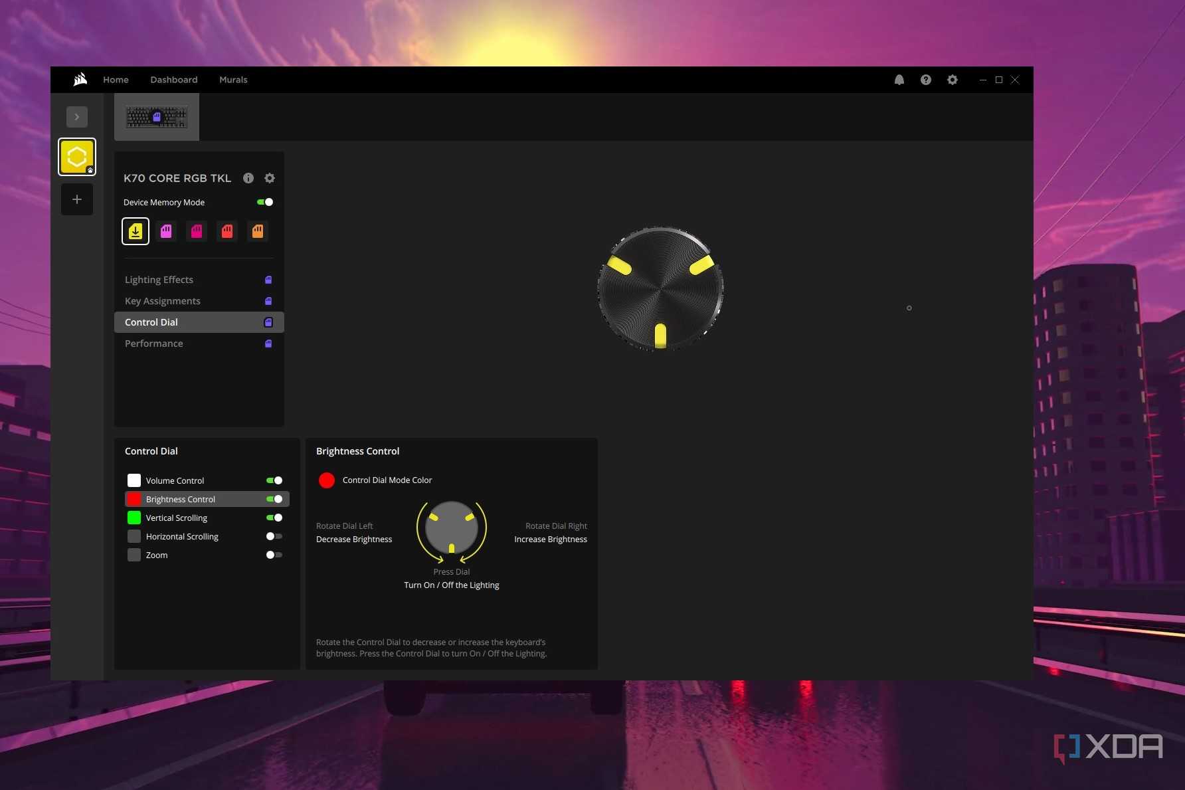The height and width of the screenshot is (790, 1185).
Task: Select the yellow hexagon profile icon
Action: point(77,157)
